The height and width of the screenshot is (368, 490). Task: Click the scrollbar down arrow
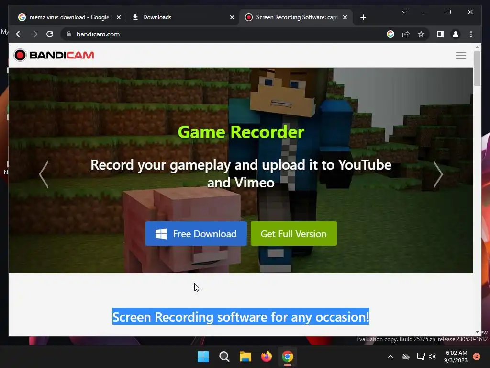[x=477, y=332]
